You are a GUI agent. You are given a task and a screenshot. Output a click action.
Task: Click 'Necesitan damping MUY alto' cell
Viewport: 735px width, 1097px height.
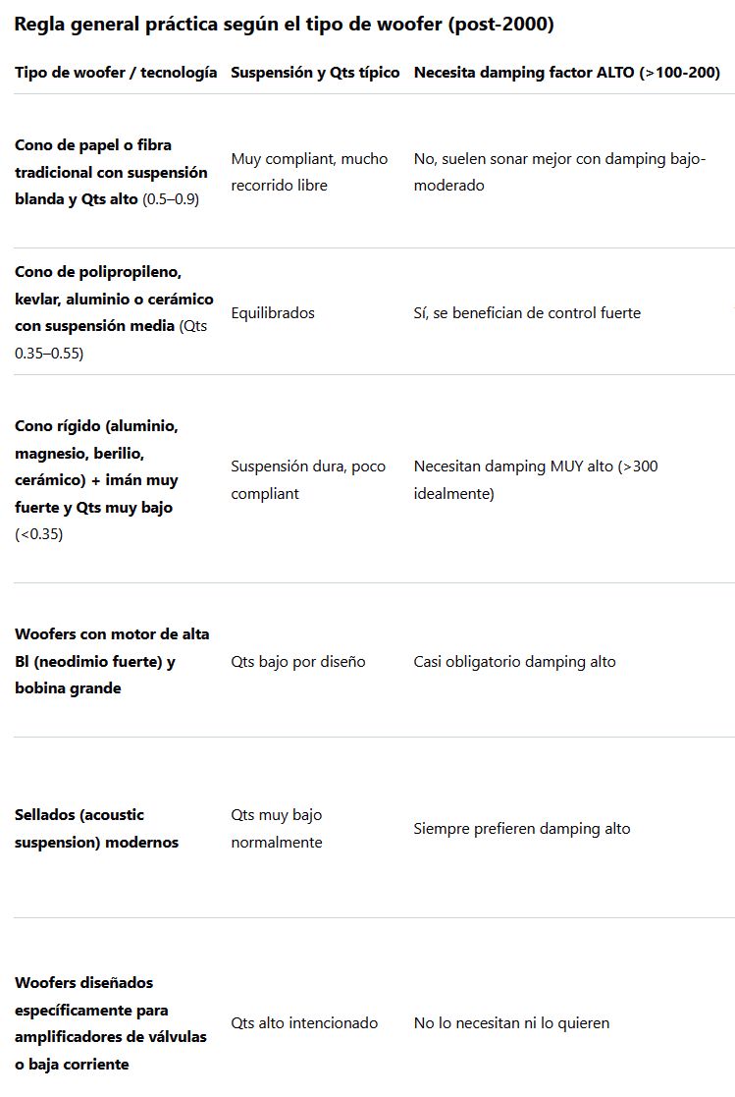(536, 479)
